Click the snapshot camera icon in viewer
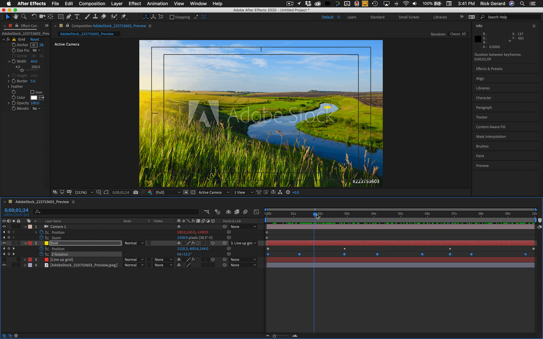543x339 pixels. (x=136, y=192)
